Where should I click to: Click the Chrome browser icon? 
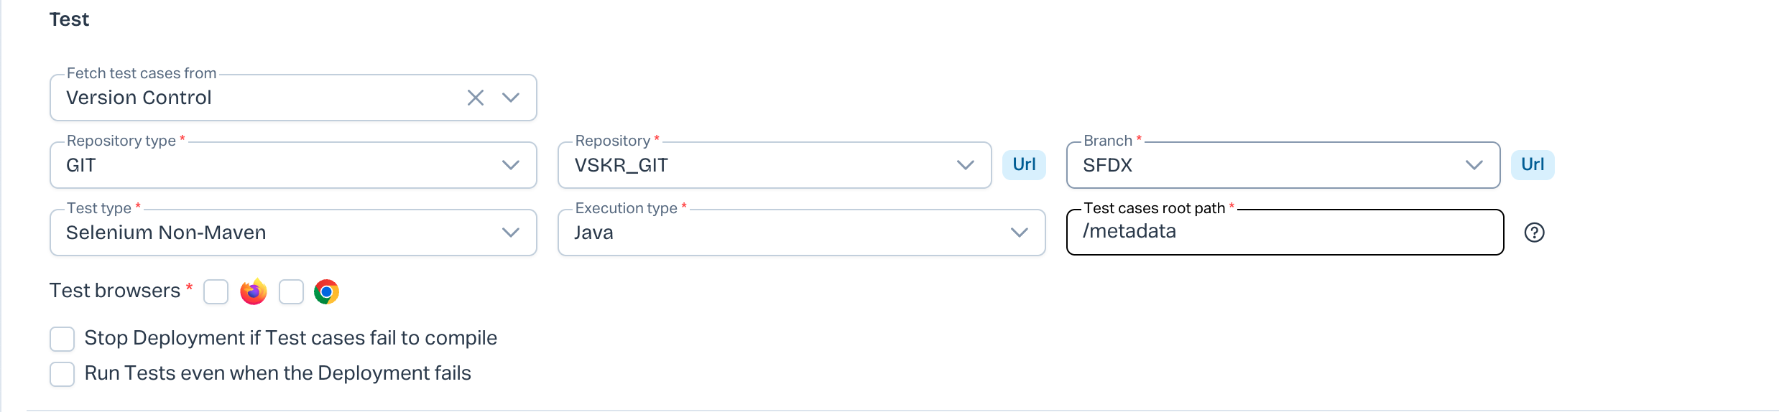click(x=326, y=292)
